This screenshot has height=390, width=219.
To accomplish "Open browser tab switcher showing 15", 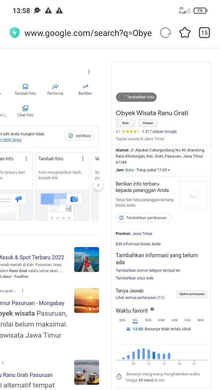I will pyautogui.click(x=204, y=33).
